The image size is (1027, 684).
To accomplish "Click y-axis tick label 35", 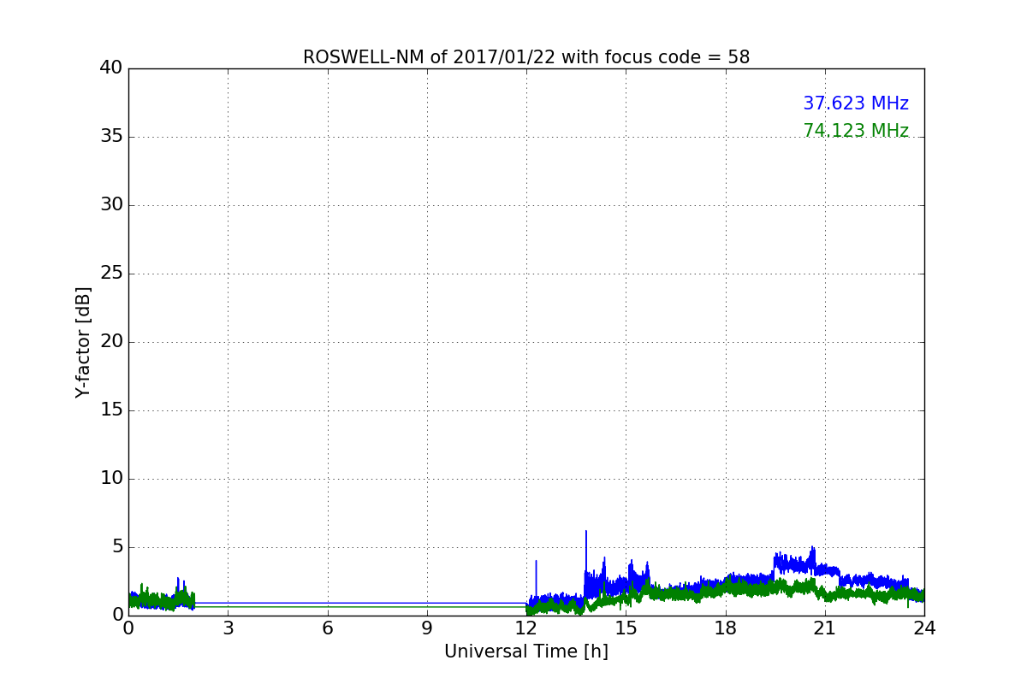I will coord(111,137).
